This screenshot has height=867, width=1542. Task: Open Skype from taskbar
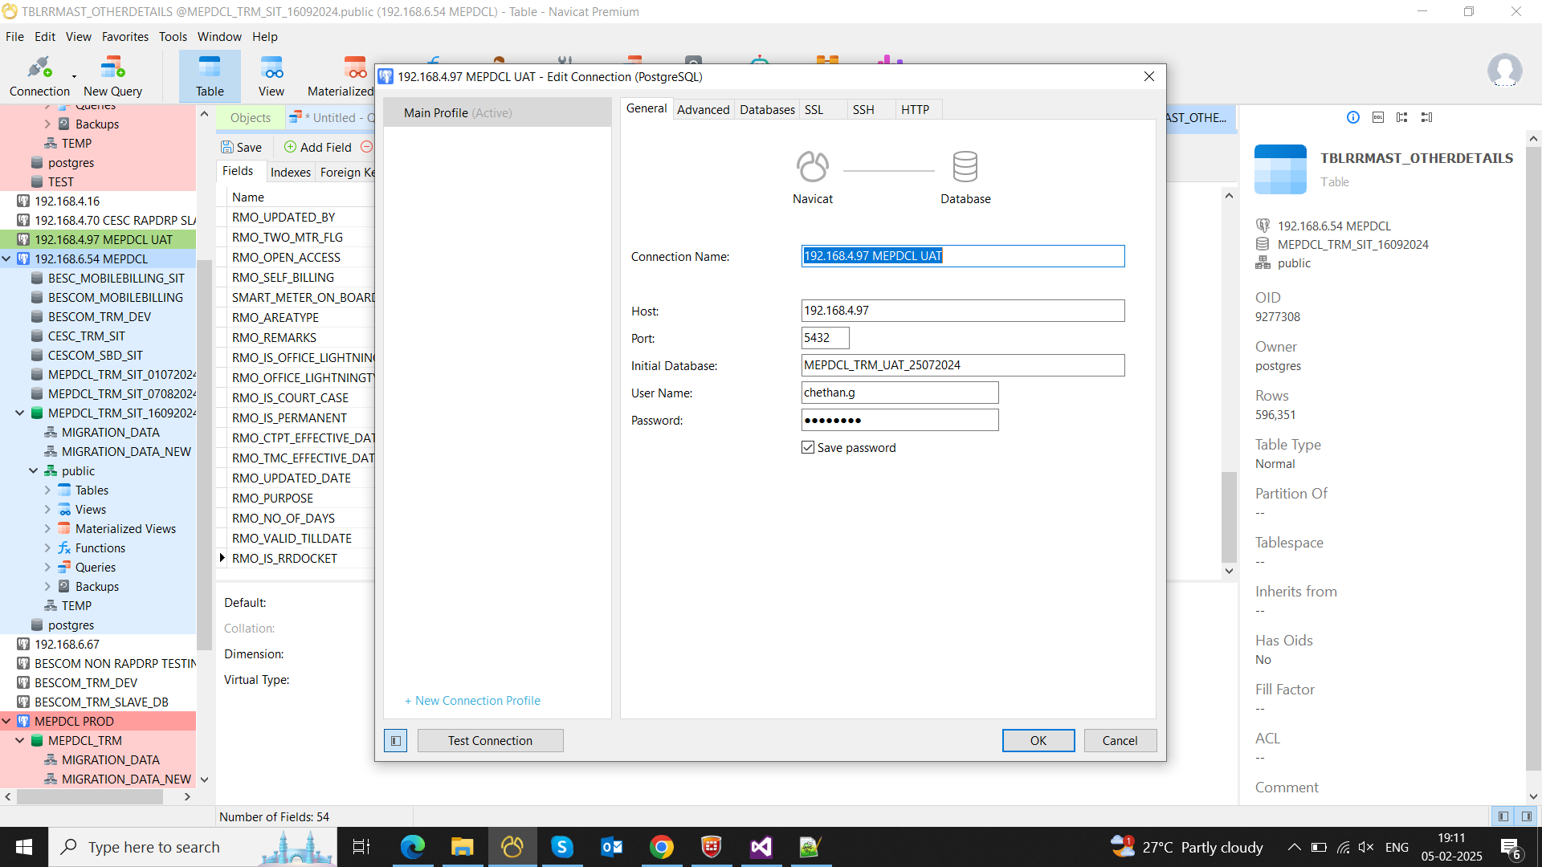click(x=562, y=847)
